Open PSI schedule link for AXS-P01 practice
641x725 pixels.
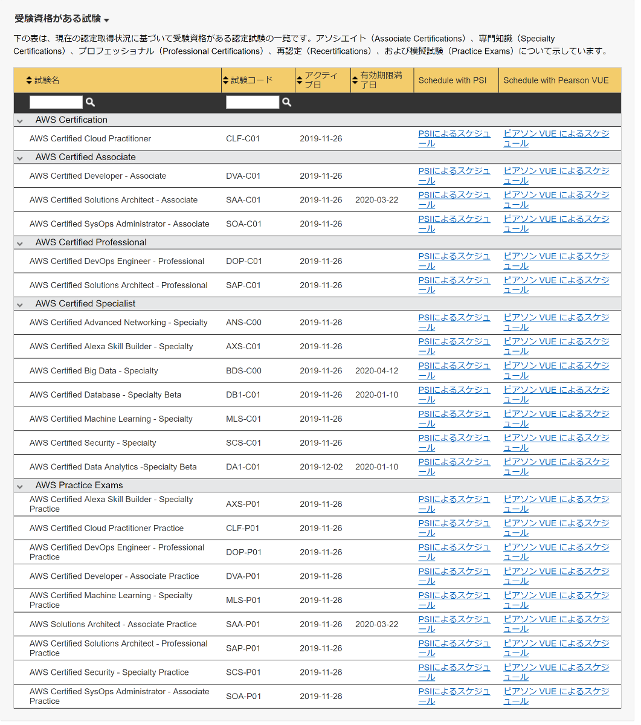pos(454,504)
